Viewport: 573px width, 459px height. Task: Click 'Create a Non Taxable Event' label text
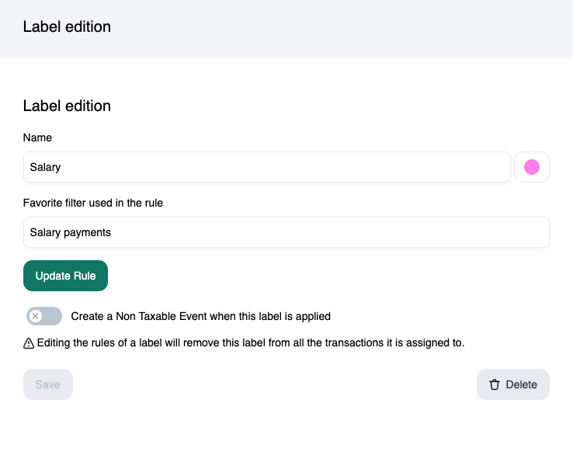[x=200, y=316]
